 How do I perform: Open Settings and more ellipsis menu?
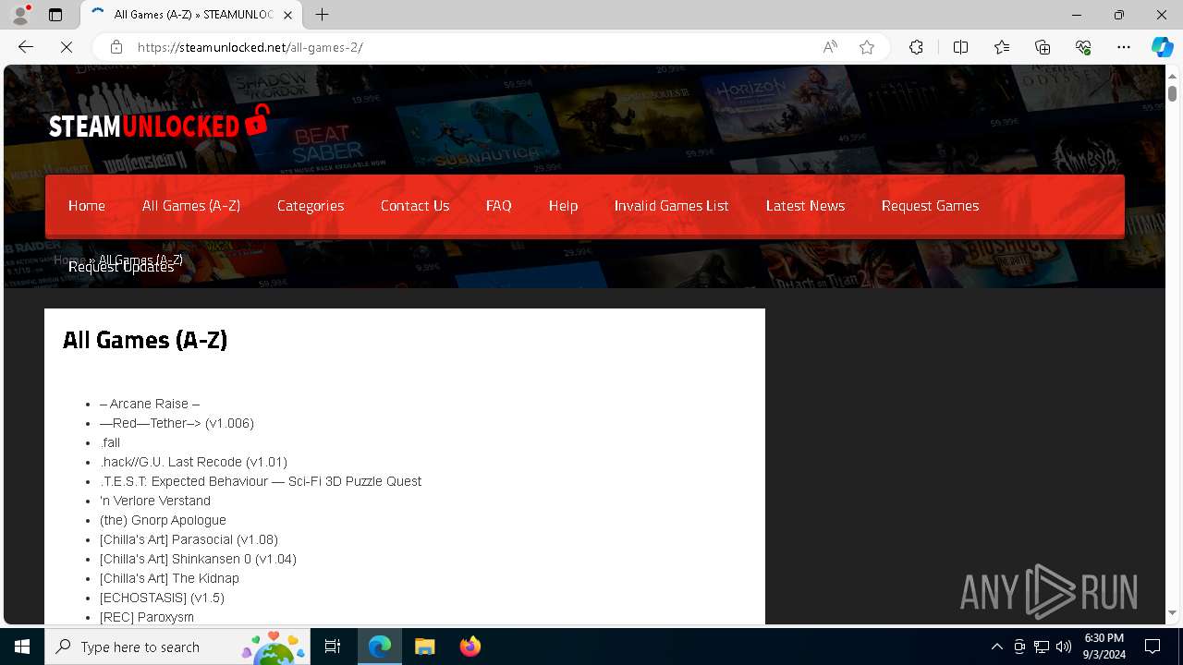[1124, 47]
